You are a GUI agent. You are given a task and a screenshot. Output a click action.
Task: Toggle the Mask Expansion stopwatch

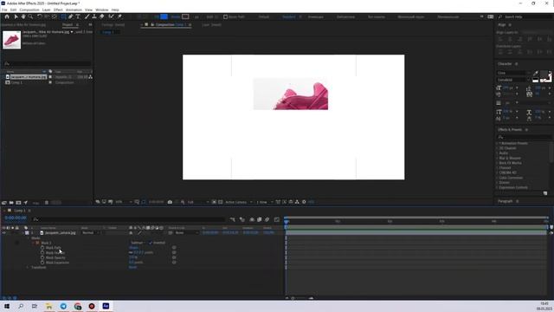click(42, 263)
